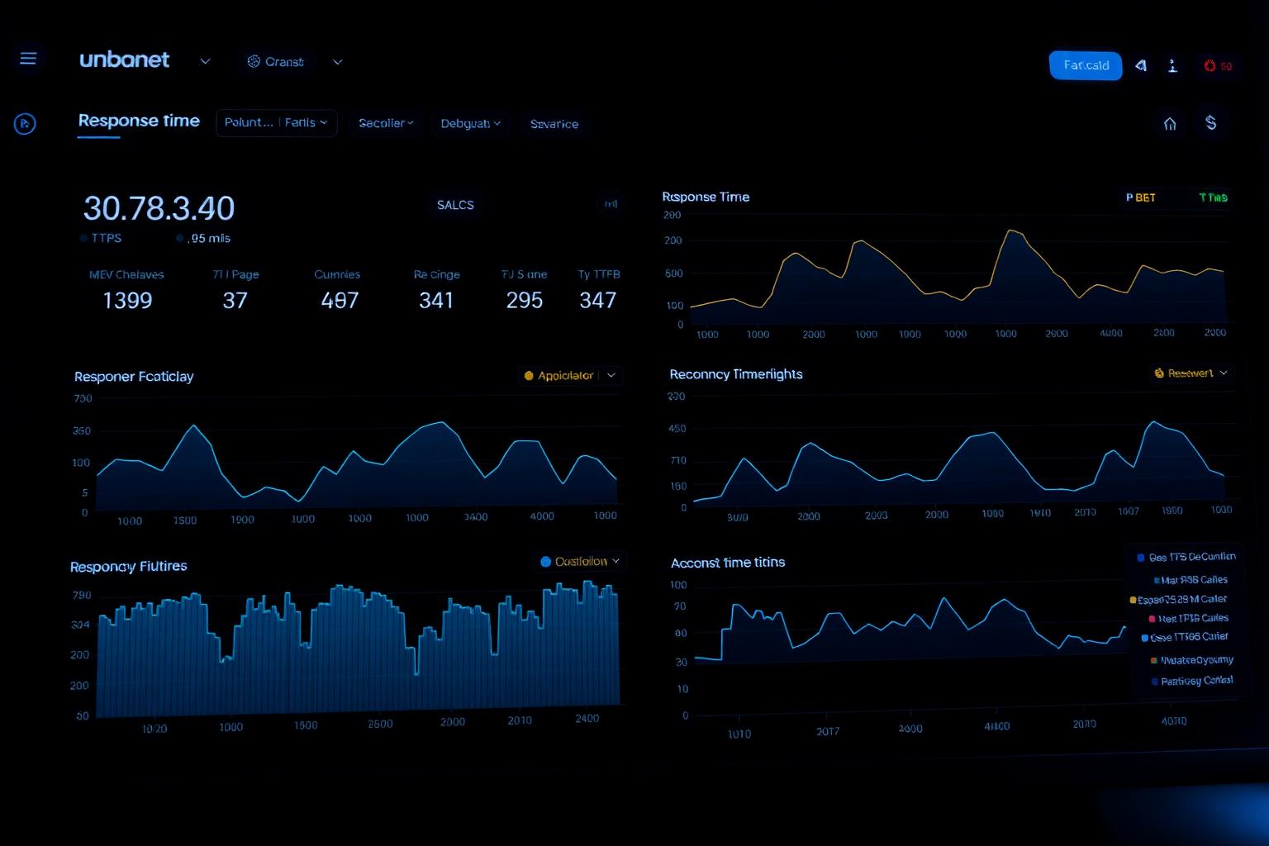Click the Cumnies value 497
Viewport: 1269px width, 846px height.
(x=340, y=300)
